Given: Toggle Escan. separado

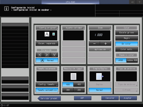Looking at the screenshot, I should click(x=47, y=44).
